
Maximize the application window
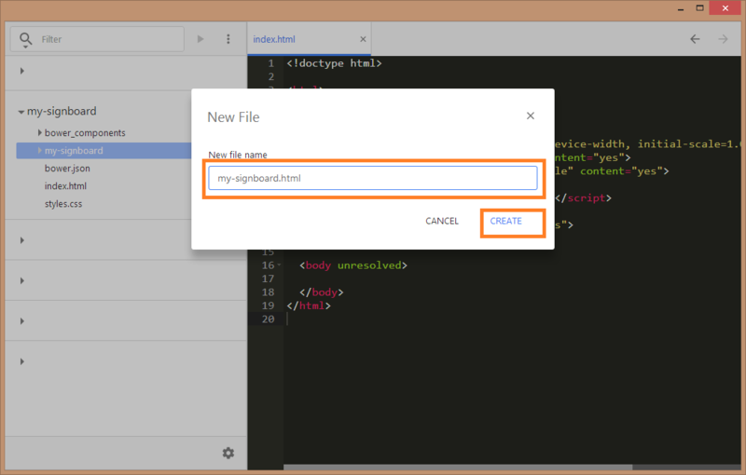coord(700,8)
